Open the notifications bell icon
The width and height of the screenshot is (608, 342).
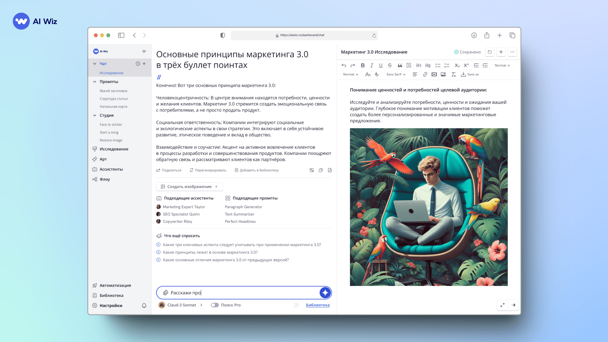pyautogui.click(x=144, y=306)
